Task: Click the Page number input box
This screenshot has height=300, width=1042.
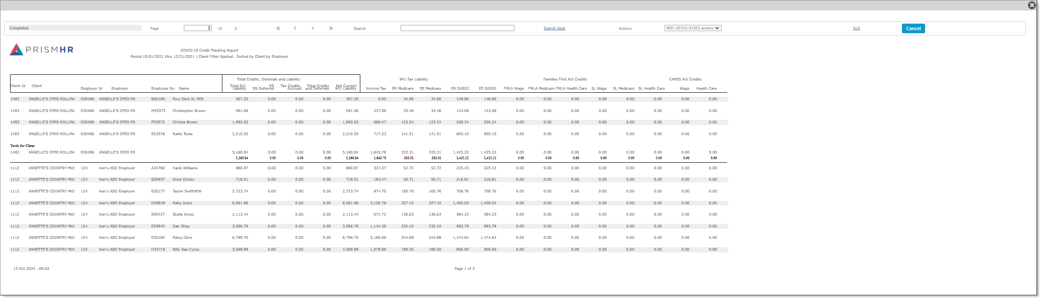Action: [x=197, y=28]
